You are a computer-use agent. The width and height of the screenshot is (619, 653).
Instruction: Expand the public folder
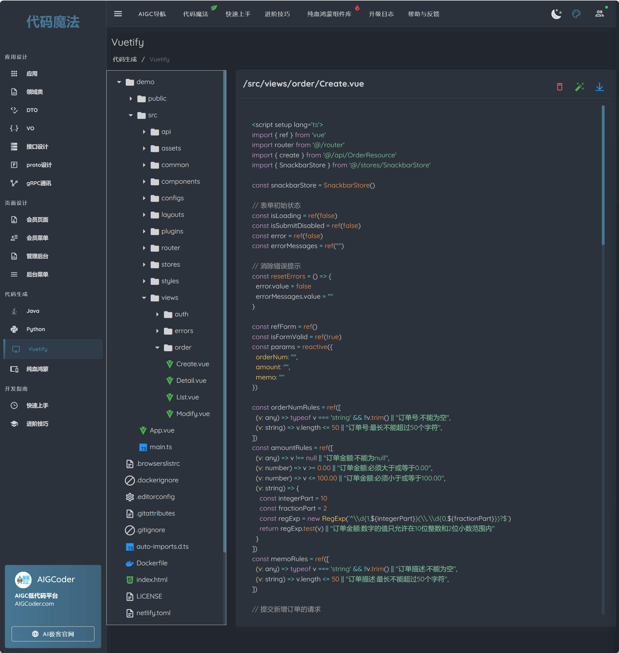coord(131,98)
